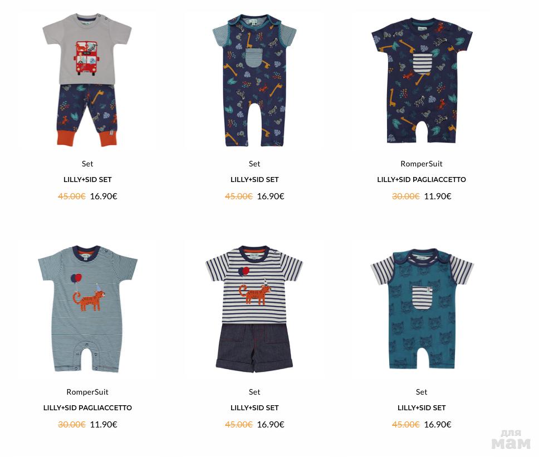Click the watermark logo in bottom corner
Screen dimensions: 539x457
(511, 439)
